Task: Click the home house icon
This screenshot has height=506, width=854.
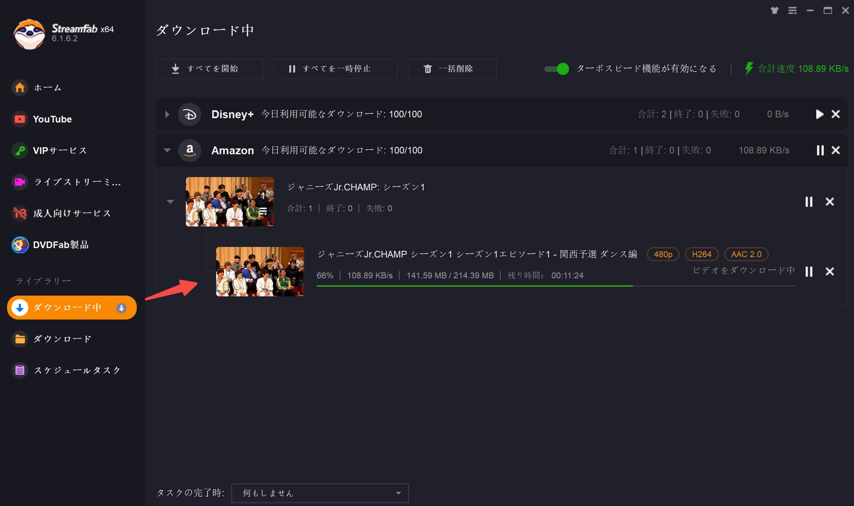Action: click(x=20, y=88)
